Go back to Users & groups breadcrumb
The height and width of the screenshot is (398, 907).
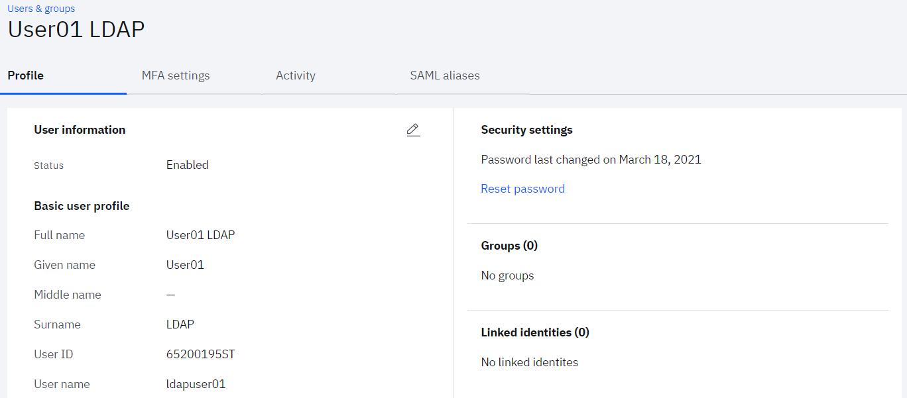[41, 9]
